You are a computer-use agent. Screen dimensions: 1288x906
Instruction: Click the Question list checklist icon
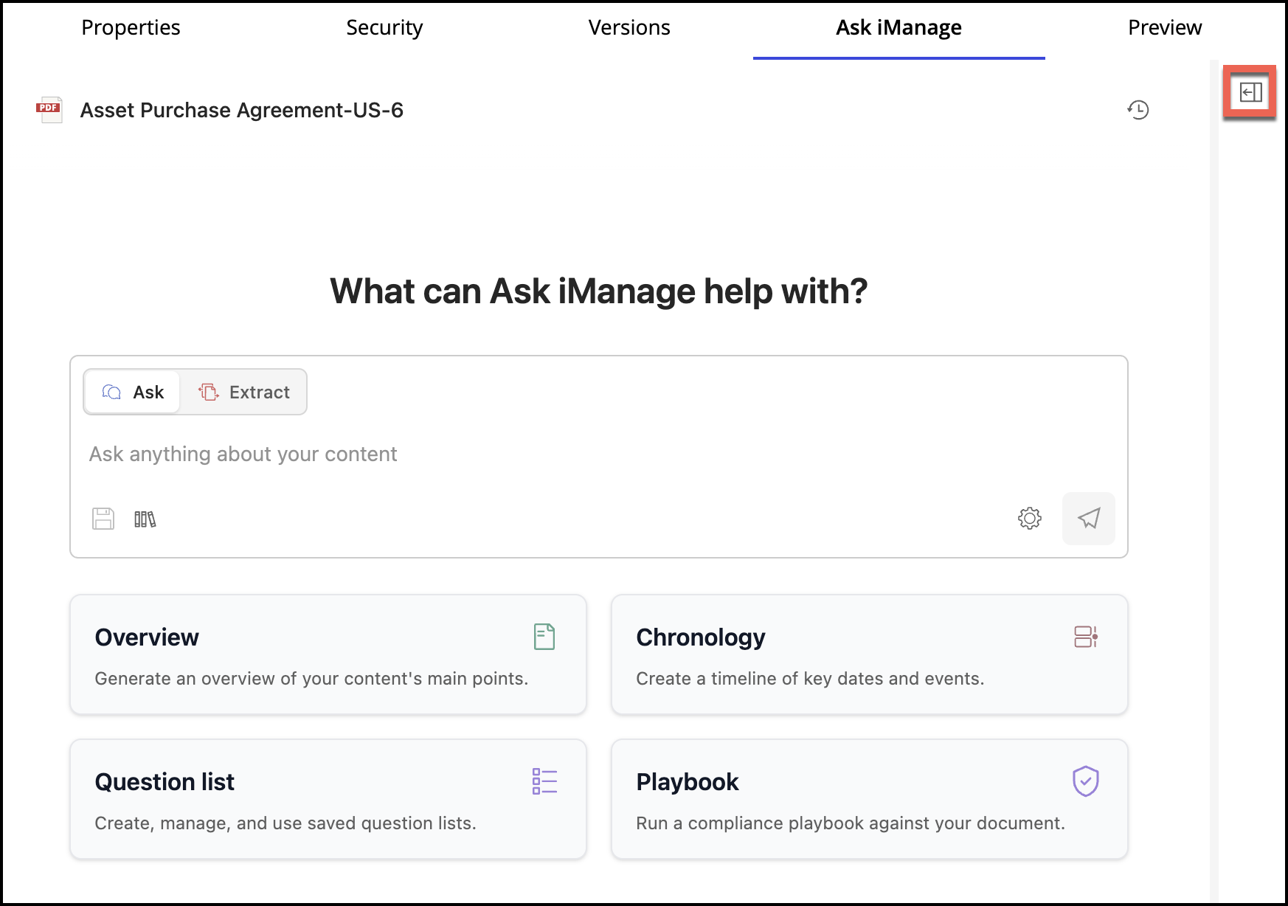544,781
